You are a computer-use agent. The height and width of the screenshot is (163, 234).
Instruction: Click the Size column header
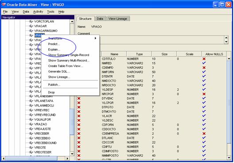(x=164, y=54)
